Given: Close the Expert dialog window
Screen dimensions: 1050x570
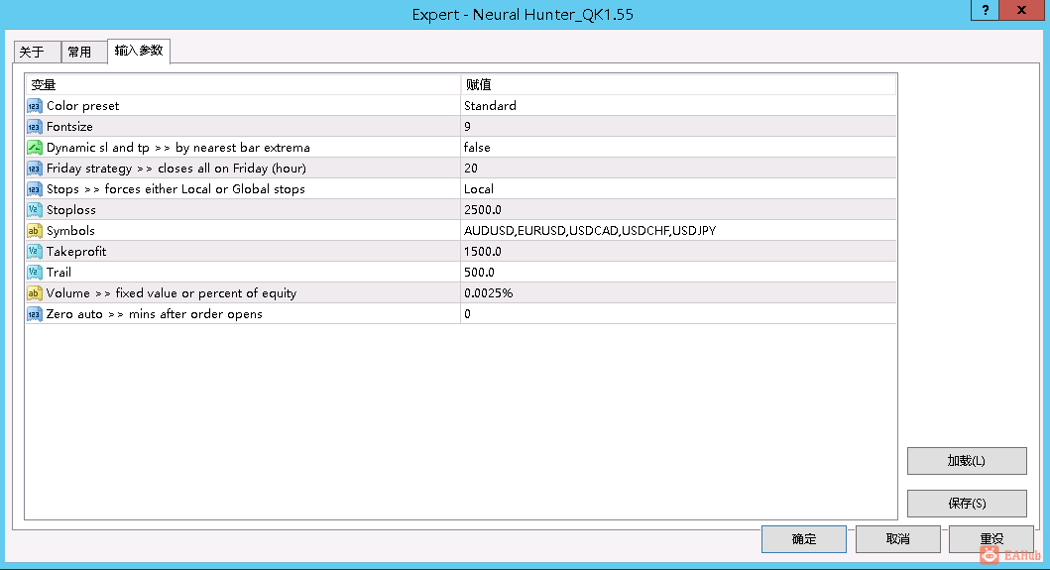Looking at the screenshot, I should (1021, 10).
